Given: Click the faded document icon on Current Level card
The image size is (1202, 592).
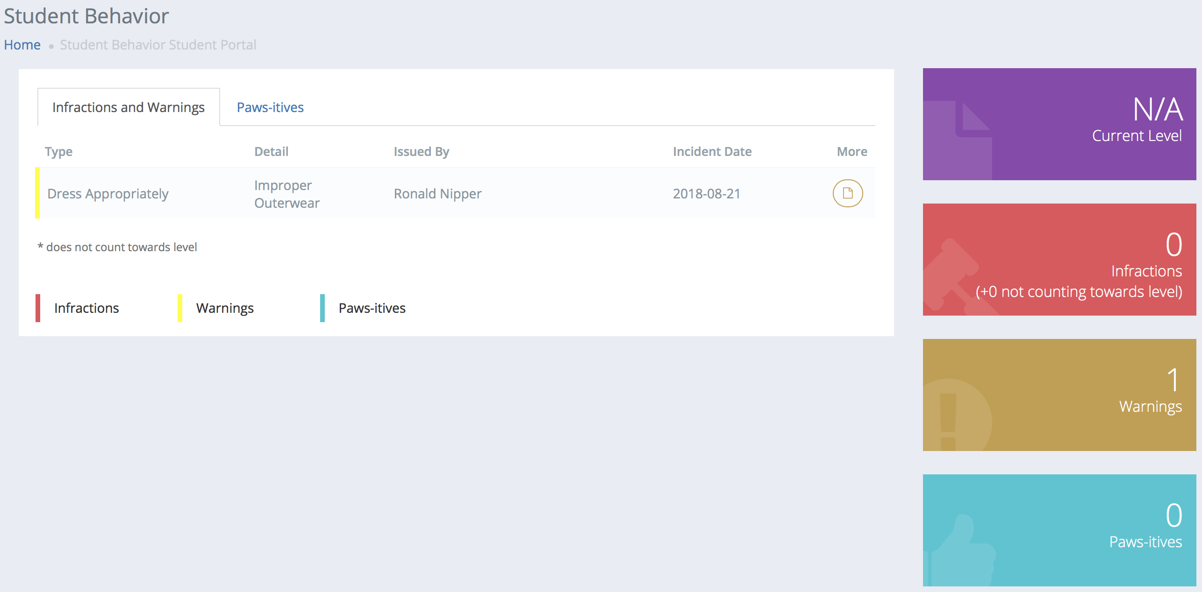Looking at the screenshot, I should click(957, 140).
